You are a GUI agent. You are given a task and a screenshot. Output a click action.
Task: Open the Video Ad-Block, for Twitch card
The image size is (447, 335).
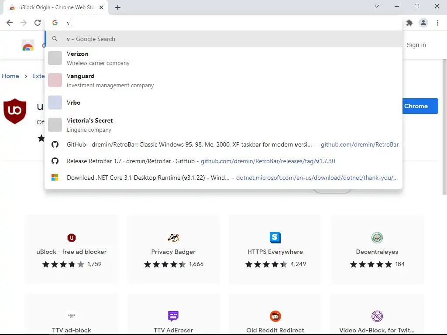coord(377,314)
